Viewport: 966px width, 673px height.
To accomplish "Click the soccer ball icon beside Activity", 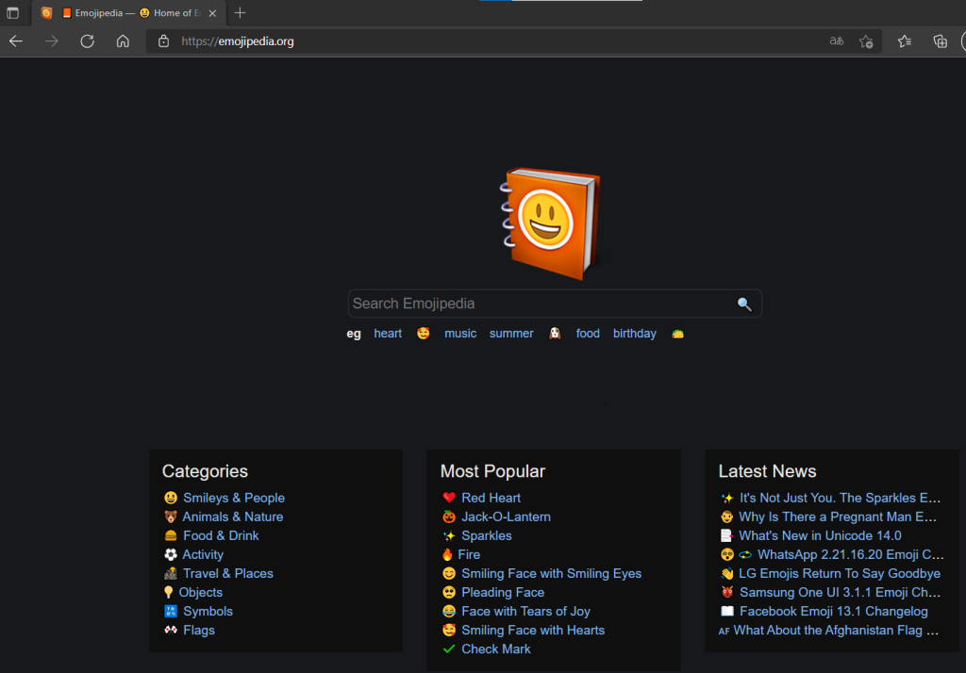I will point(171,555).
